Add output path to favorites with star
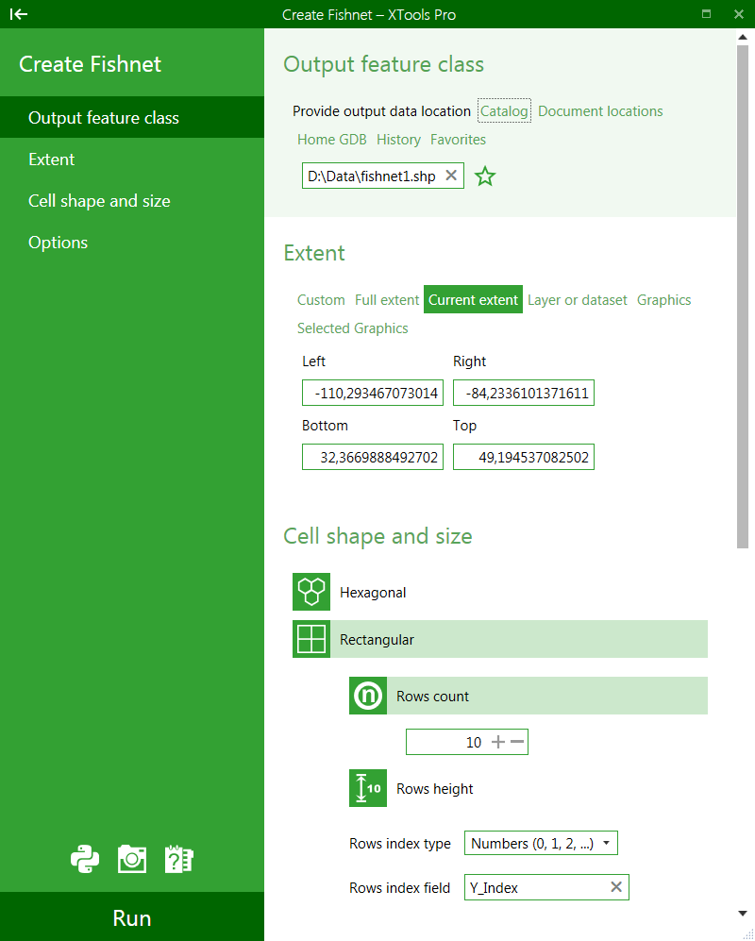 pos(485,176)
